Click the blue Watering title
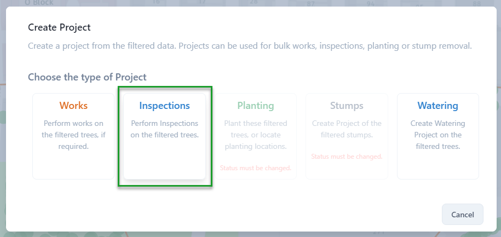Screen dimensions: 501x237 pyautogui.click(x=437, y=106)
